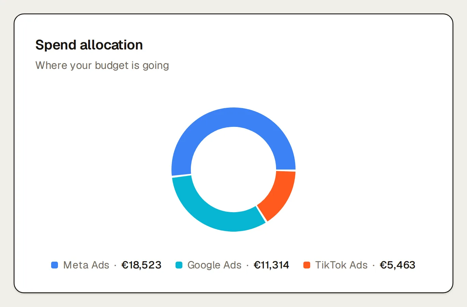Select the blue Meta Ads donut segment
The width and height of the screenshot is (467, 307).
click(x=233, y=118)
